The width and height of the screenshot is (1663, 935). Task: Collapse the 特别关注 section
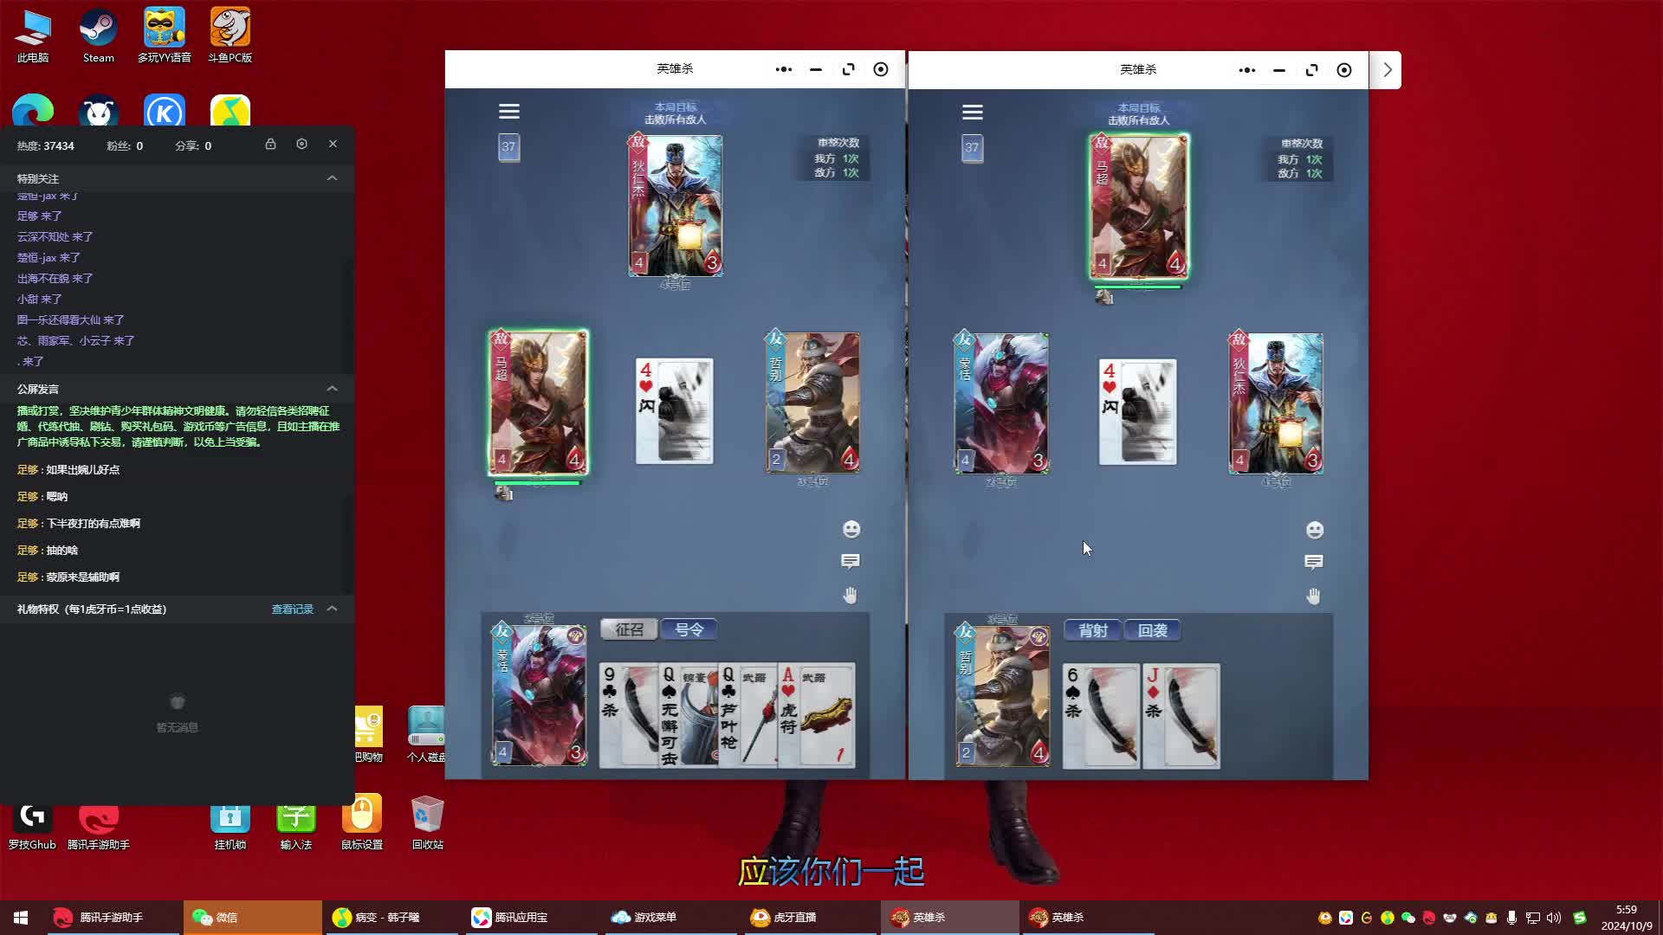pos(332,178)
